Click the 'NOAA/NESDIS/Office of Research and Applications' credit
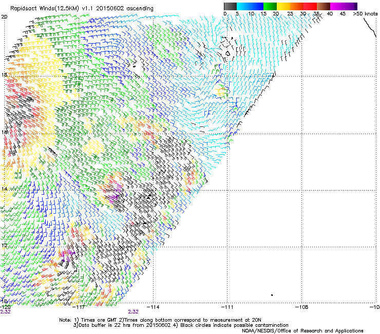This screenshot has width=380, height=334. tap(302, 331)
